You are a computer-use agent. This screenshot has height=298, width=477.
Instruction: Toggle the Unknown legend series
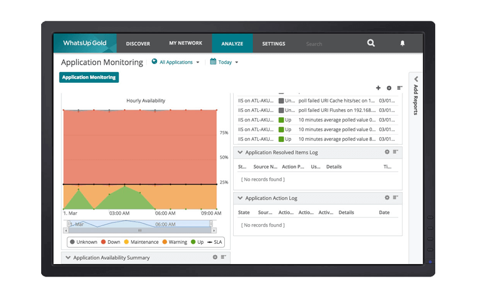(83, 242)
